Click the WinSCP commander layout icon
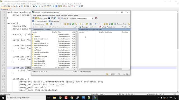This screenshot has width=179, height=100. click(34, 18)
